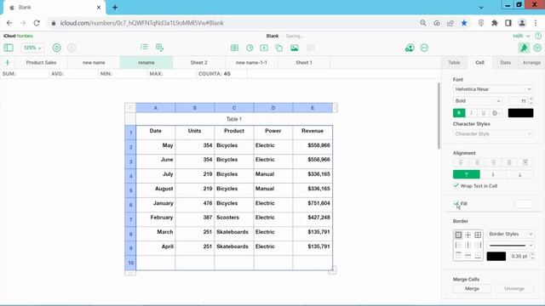The image size is (545, 306).
Task: Open the collaborate icon
Action: [410, 48]
